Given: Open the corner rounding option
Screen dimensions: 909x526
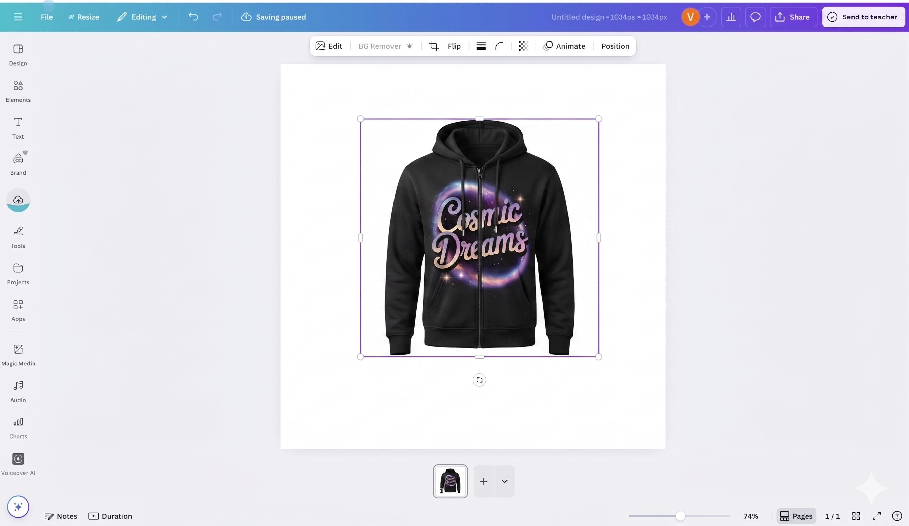Looking at the screenshot, I should 500,46.
